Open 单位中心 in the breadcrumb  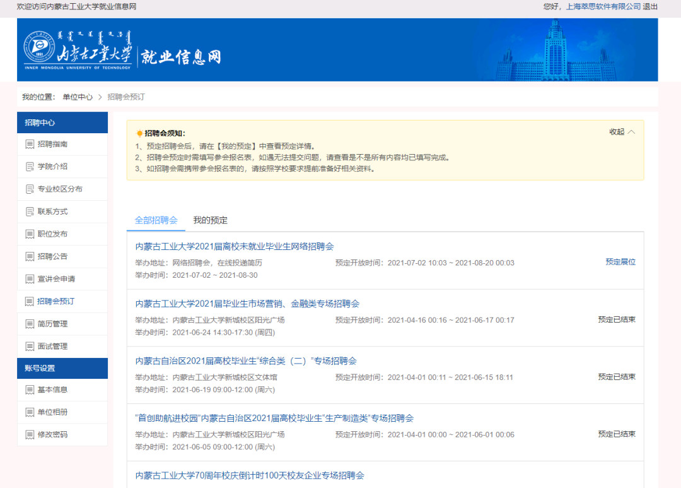pos(78,97)
